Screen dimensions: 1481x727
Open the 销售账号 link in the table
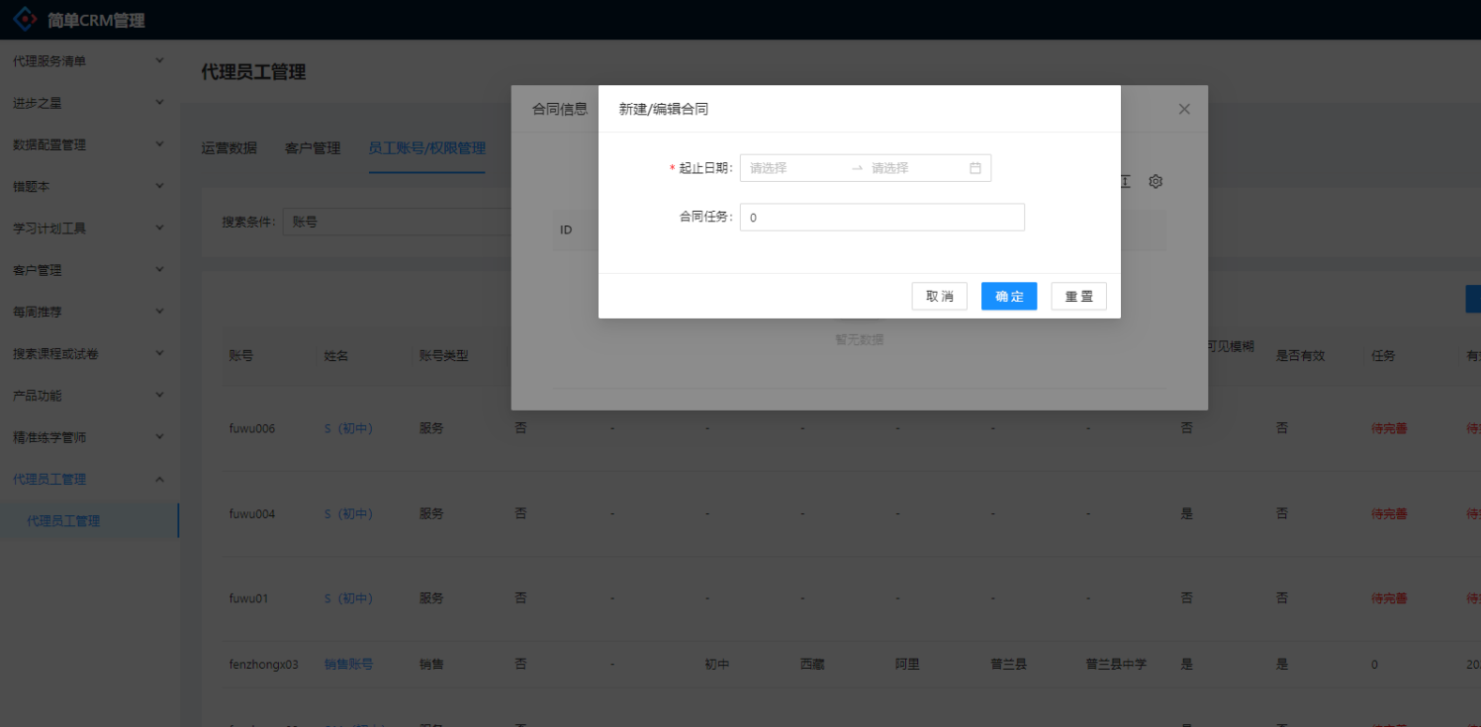[x=348, y=665]
